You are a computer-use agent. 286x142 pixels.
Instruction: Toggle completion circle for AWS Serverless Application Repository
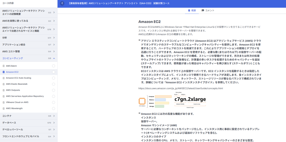click(x=53, y=96)
